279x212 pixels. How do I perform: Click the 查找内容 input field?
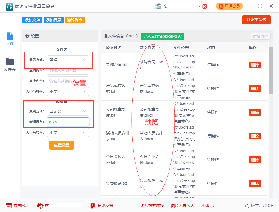click(x=68, y=70)
